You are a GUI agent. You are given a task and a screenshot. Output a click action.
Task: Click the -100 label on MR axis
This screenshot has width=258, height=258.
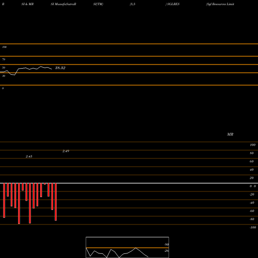pos(253,228)
